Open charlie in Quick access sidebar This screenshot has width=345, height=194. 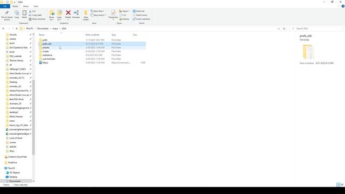[12, 39]
